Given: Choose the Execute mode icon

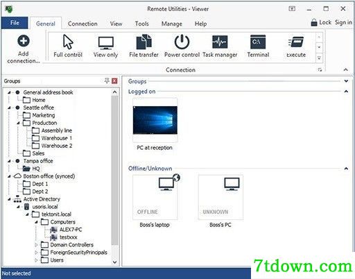Looking at the screenshot, I should click(x=296, y=42).
